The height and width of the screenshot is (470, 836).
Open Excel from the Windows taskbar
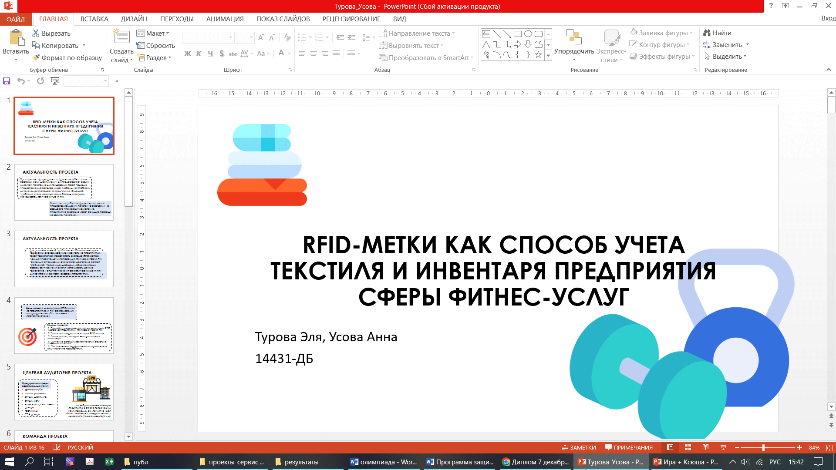point(109,462)
